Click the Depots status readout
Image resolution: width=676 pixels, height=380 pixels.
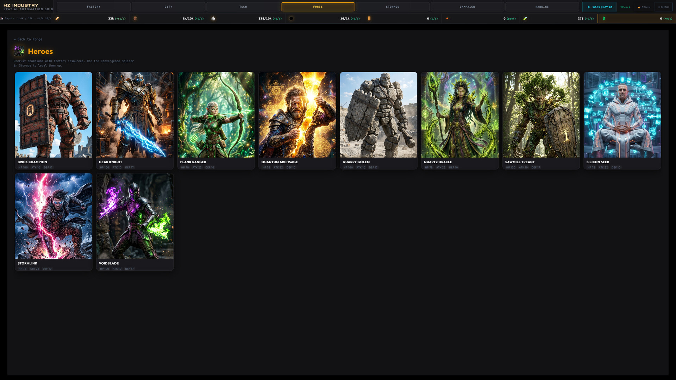pos(26,18)
